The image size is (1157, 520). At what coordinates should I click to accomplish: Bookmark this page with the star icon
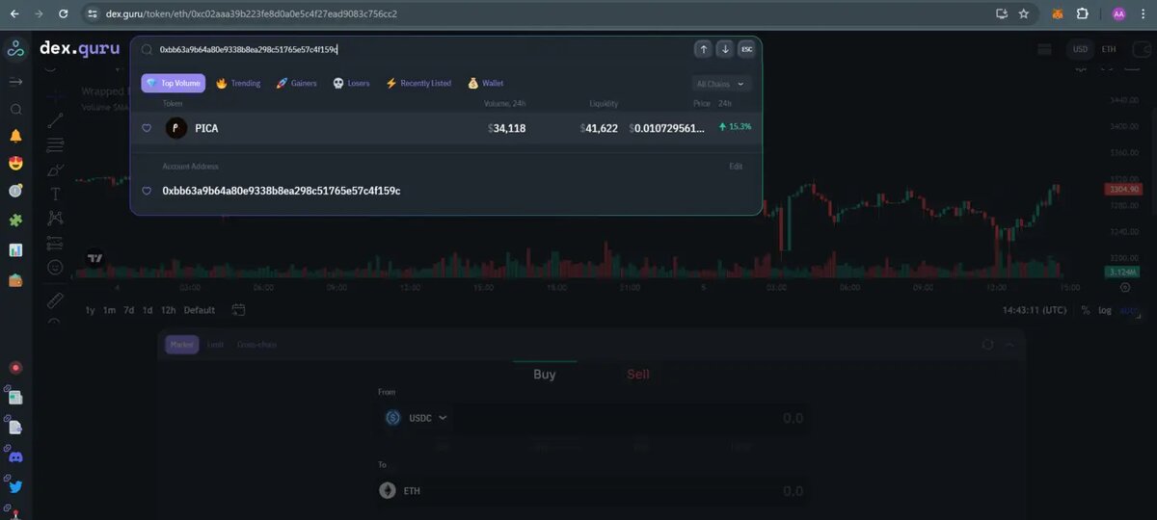pyautogui.click(x=1024, y=13)
